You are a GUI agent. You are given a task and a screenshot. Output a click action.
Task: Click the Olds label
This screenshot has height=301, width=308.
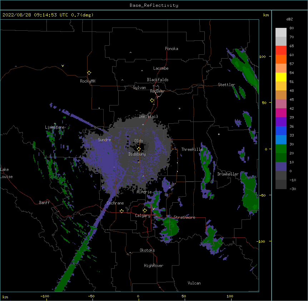[139, 141]
